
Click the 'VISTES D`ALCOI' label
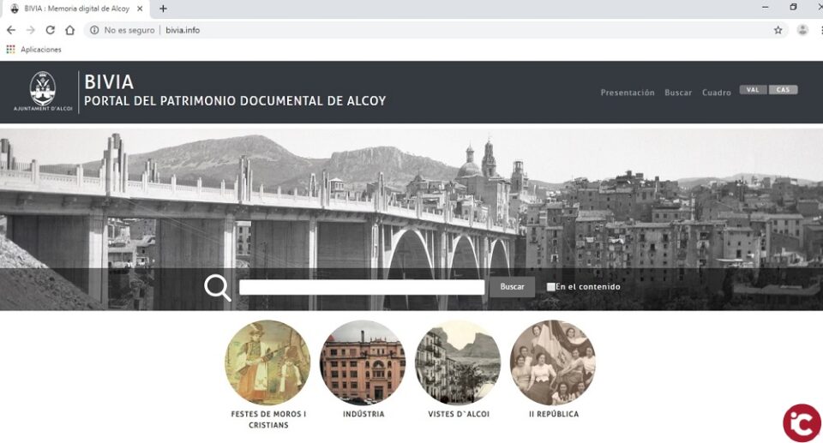459,414
